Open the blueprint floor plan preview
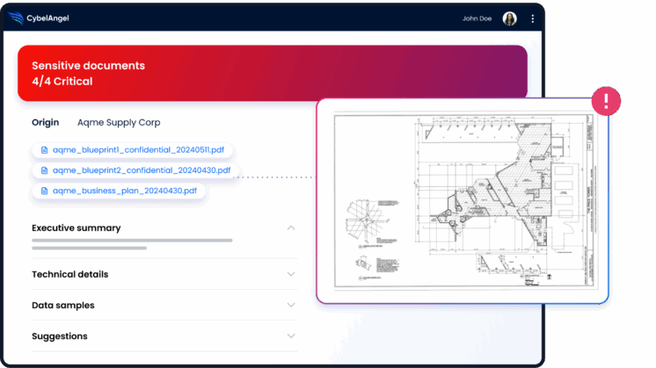The image size is (656, 368). click(463, 200)
